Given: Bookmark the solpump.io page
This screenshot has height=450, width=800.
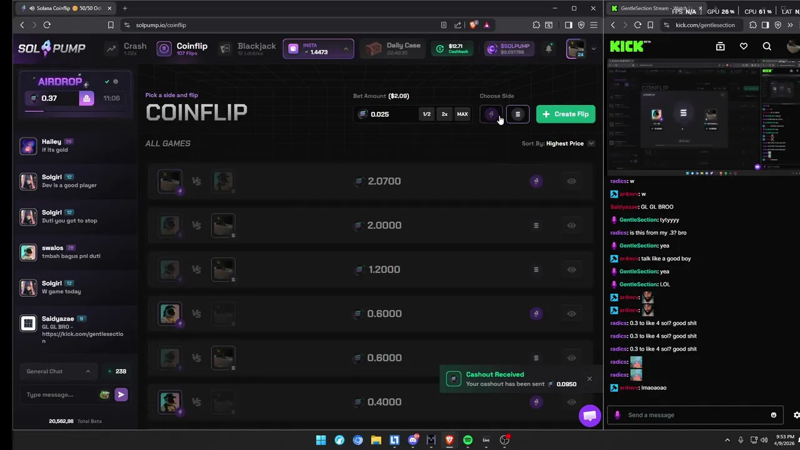Looking at the screenshot, I should pyautogui.click(x=111, y=25).
